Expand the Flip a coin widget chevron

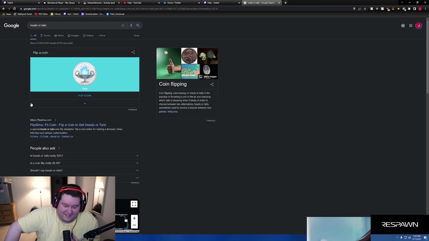click(x=85, y=103)
